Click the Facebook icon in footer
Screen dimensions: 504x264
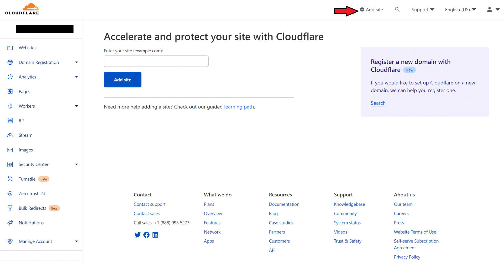point(146,235)
